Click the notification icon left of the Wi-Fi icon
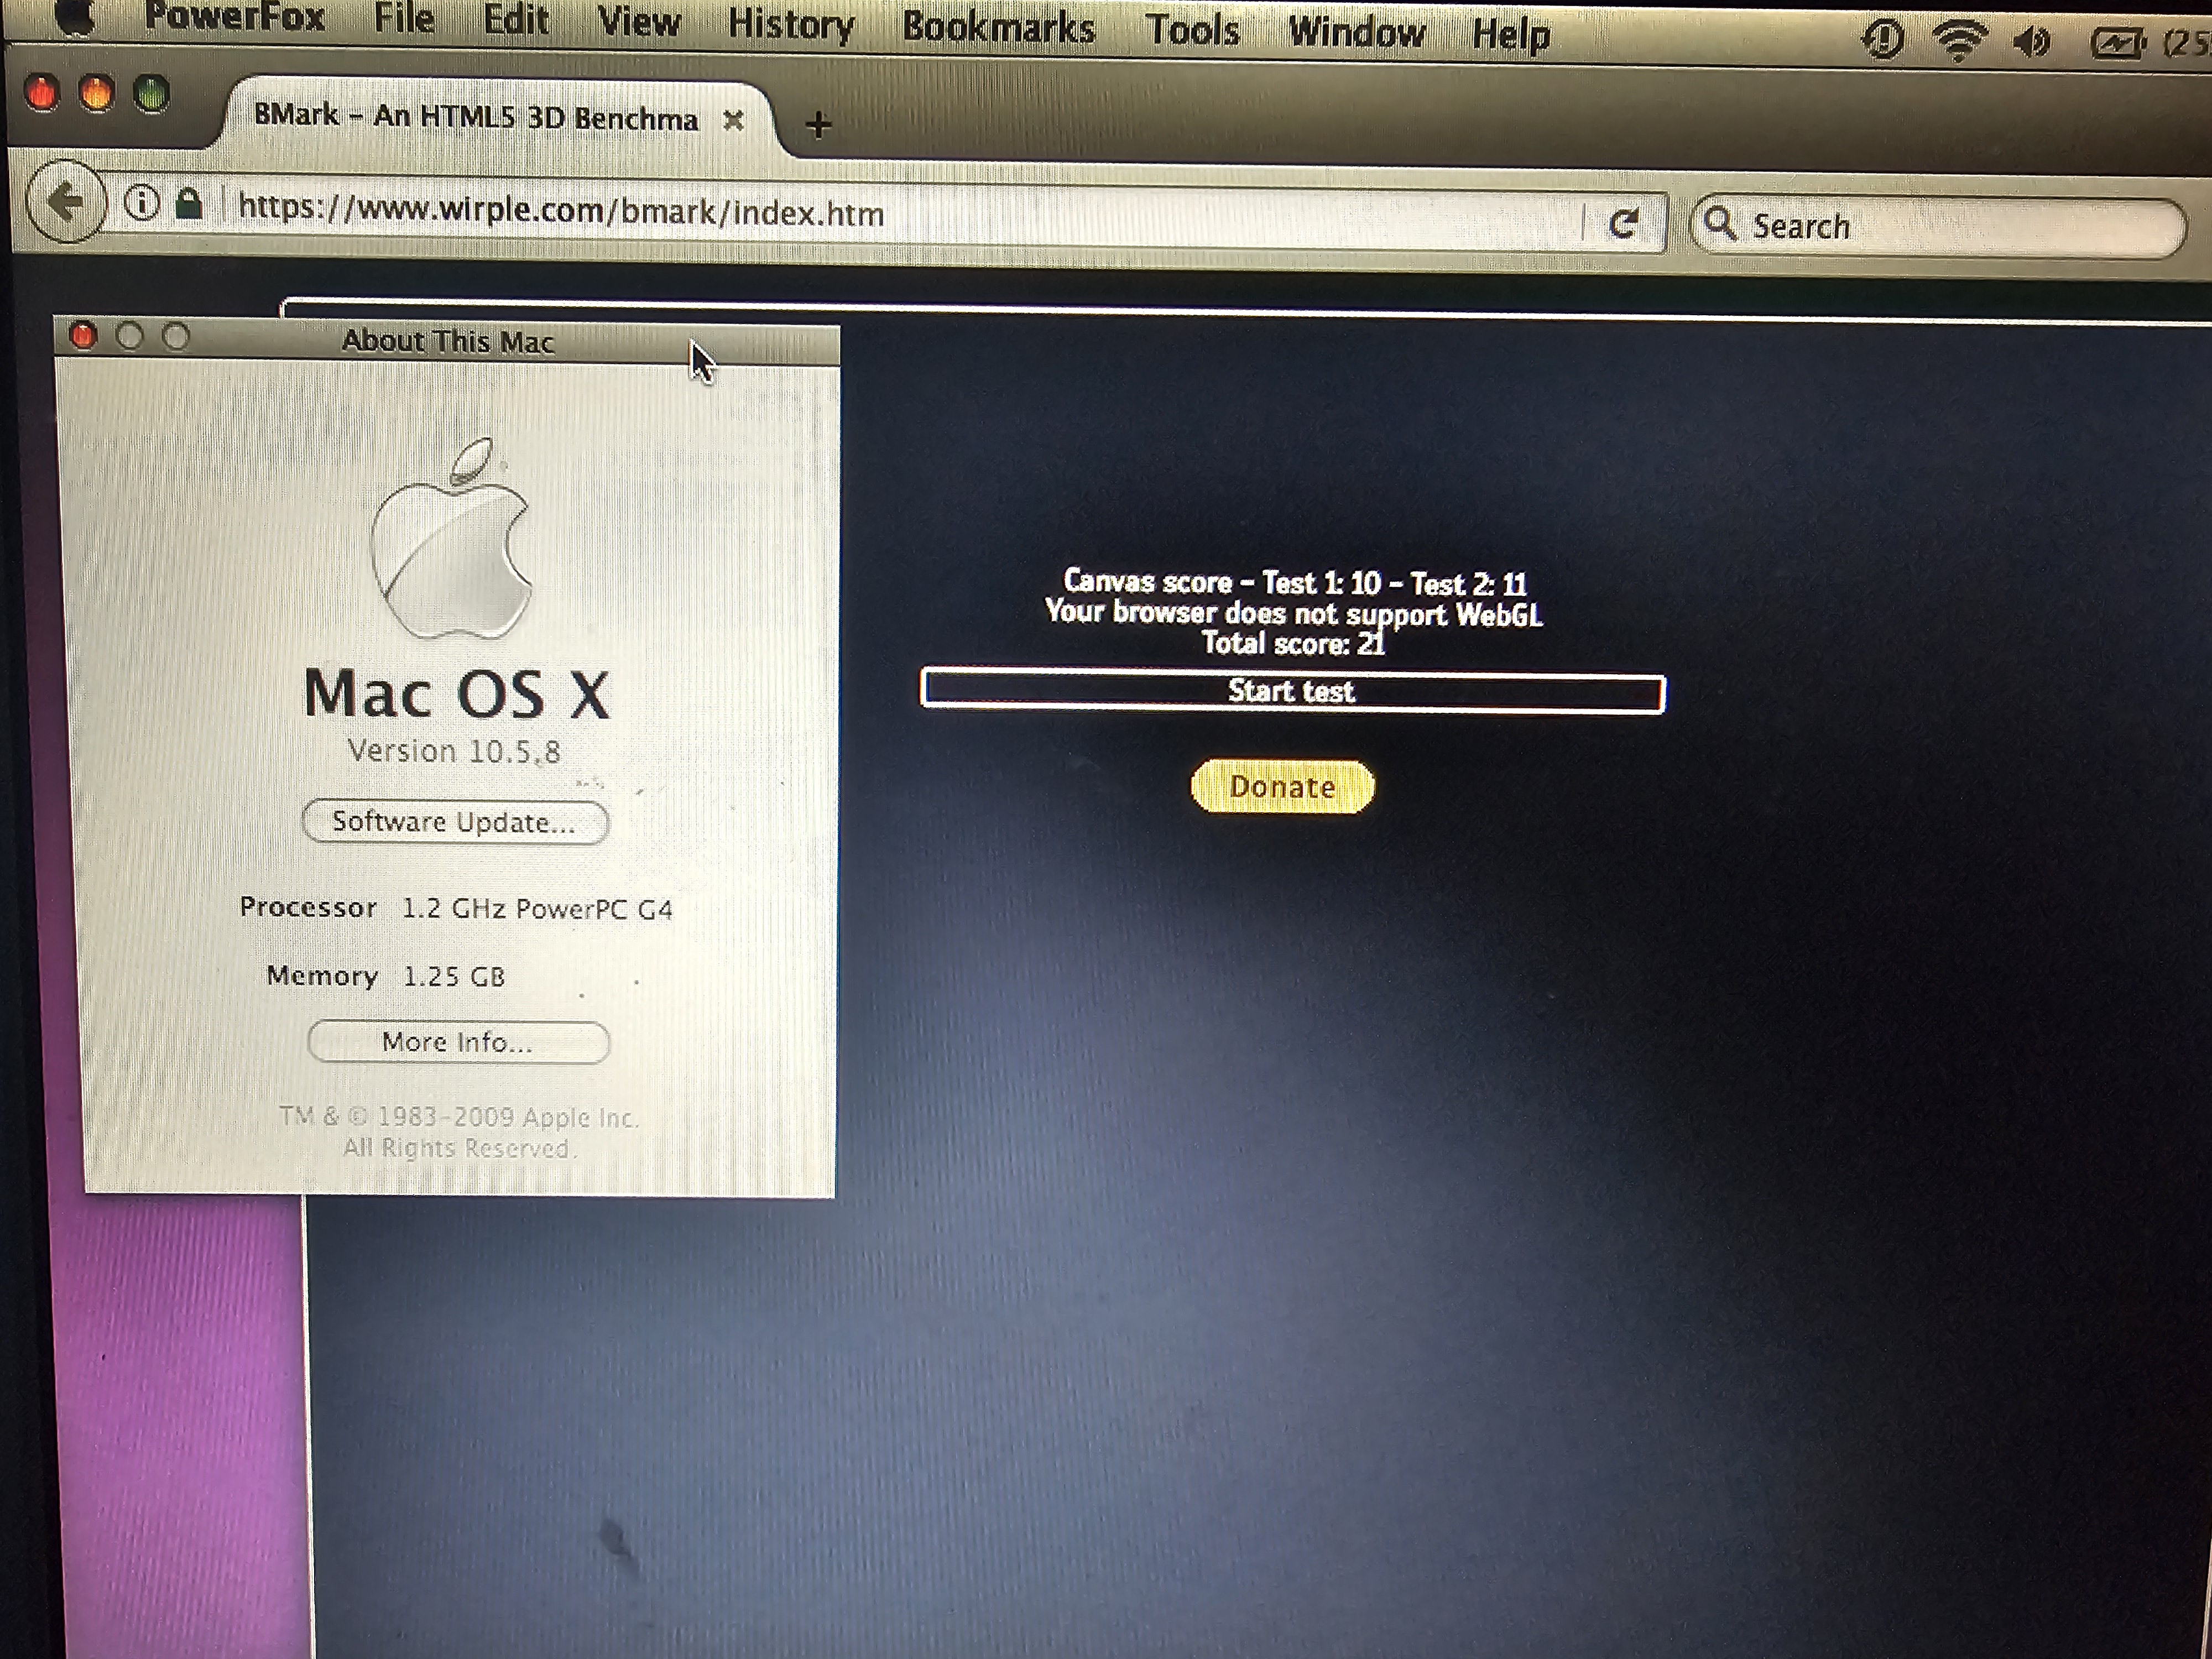Image resolution: width=2212 pixels, height=1659 pixels. [x=1882, y=40]
